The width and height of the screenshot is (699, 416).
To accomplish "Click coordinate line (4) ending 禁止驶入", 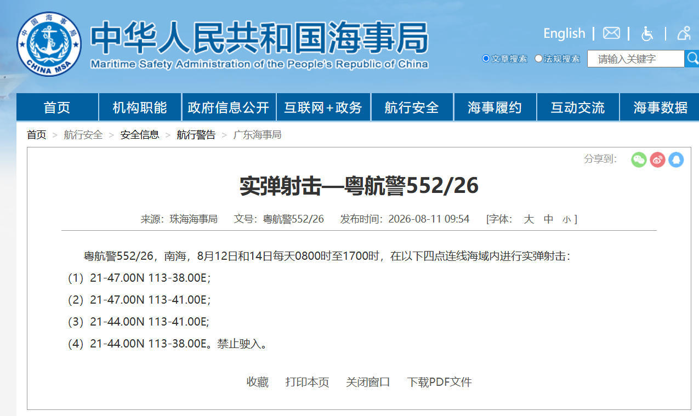I will [168, 344].
